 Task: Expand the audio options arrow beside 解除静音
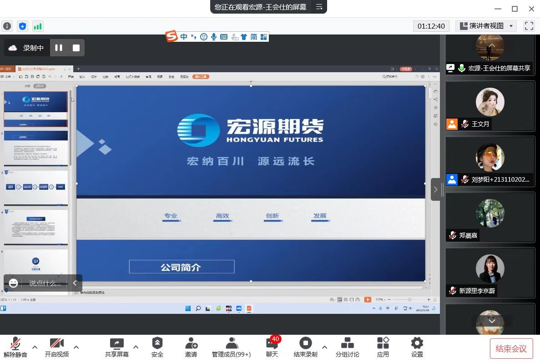point(35,347)
